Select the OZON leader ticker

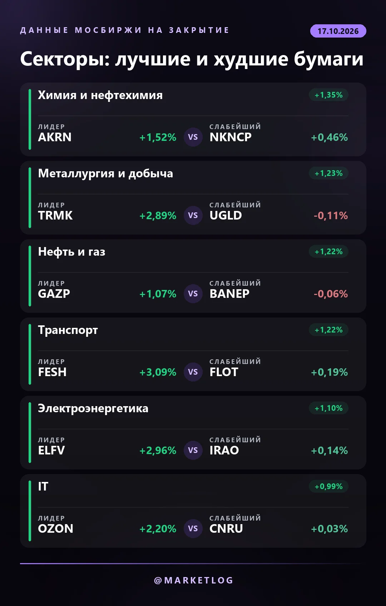pyautogui.click(x=56, y=529)
